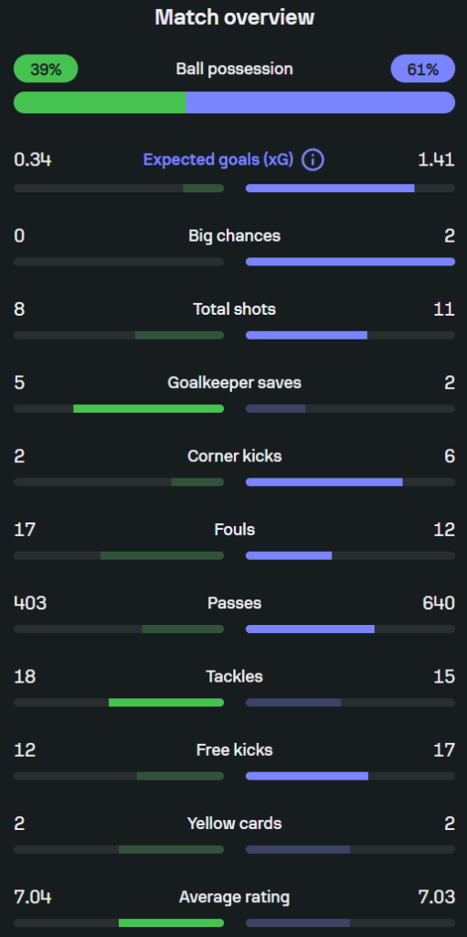The image size is (467, 937).
Task: Click the Corner kicks purple bar
Action: [x=324, y=482]
